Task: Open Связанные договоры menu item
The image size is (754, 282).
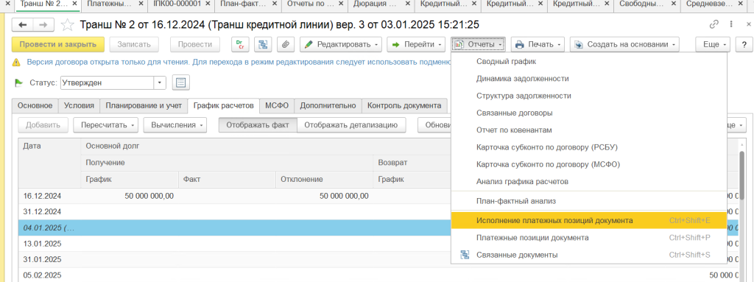Action: pos(588,113)
